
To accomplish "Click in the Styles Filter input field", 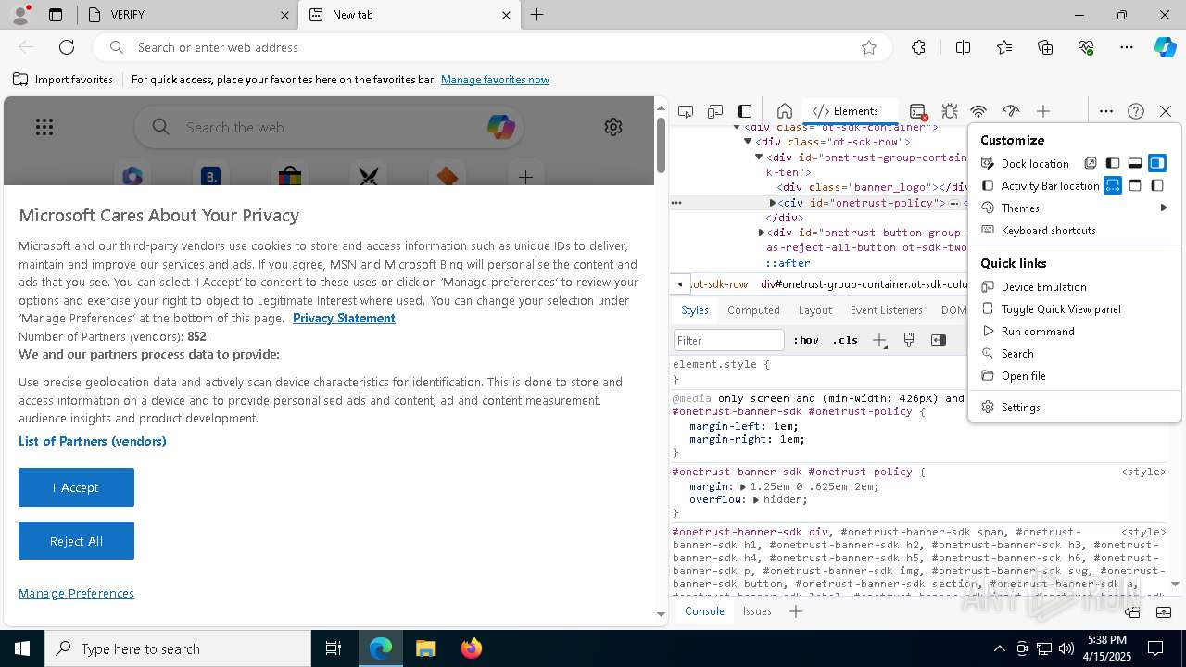I will click(x=729, y=340).
